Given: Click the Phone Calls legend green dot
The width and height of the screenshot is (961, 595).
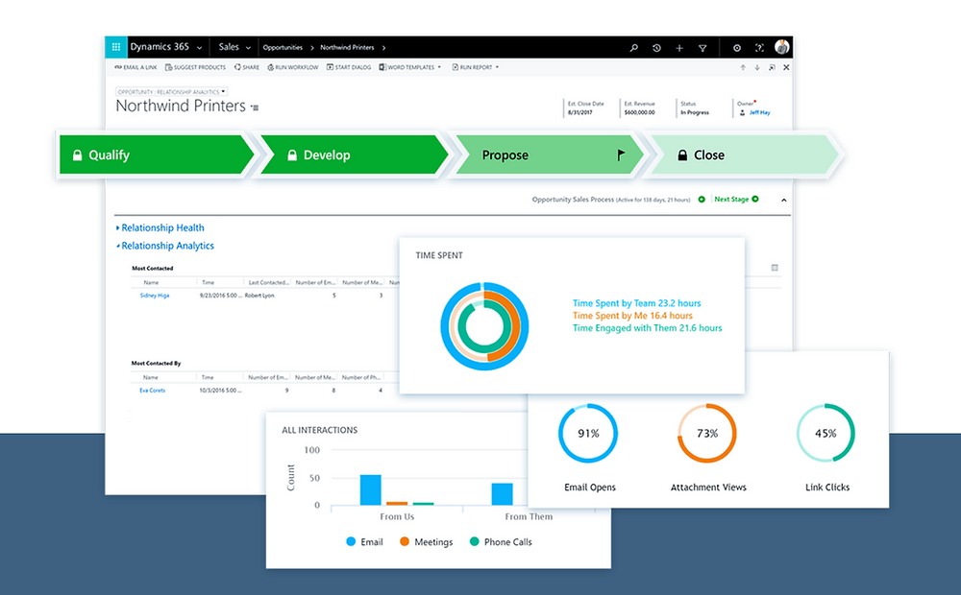Looking at the screenshot, I should pyautogui.click(x=475, y=542).
